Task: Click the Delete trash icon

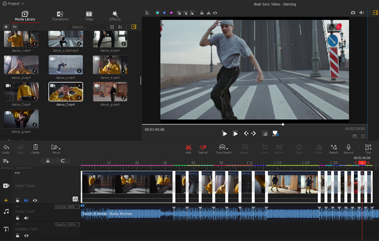Action: click(36, 148)
